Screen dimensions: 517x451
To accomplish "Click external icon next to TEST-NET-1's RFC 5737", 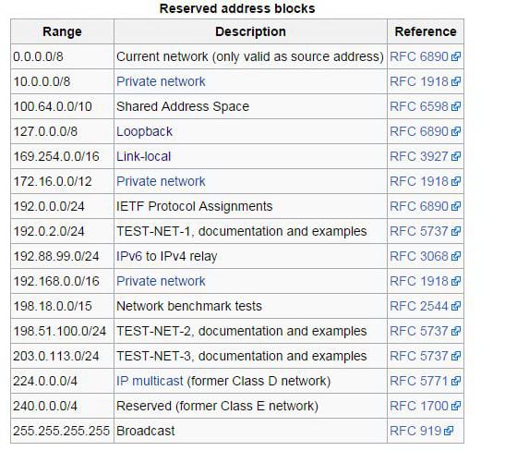I will coord(456,231).
